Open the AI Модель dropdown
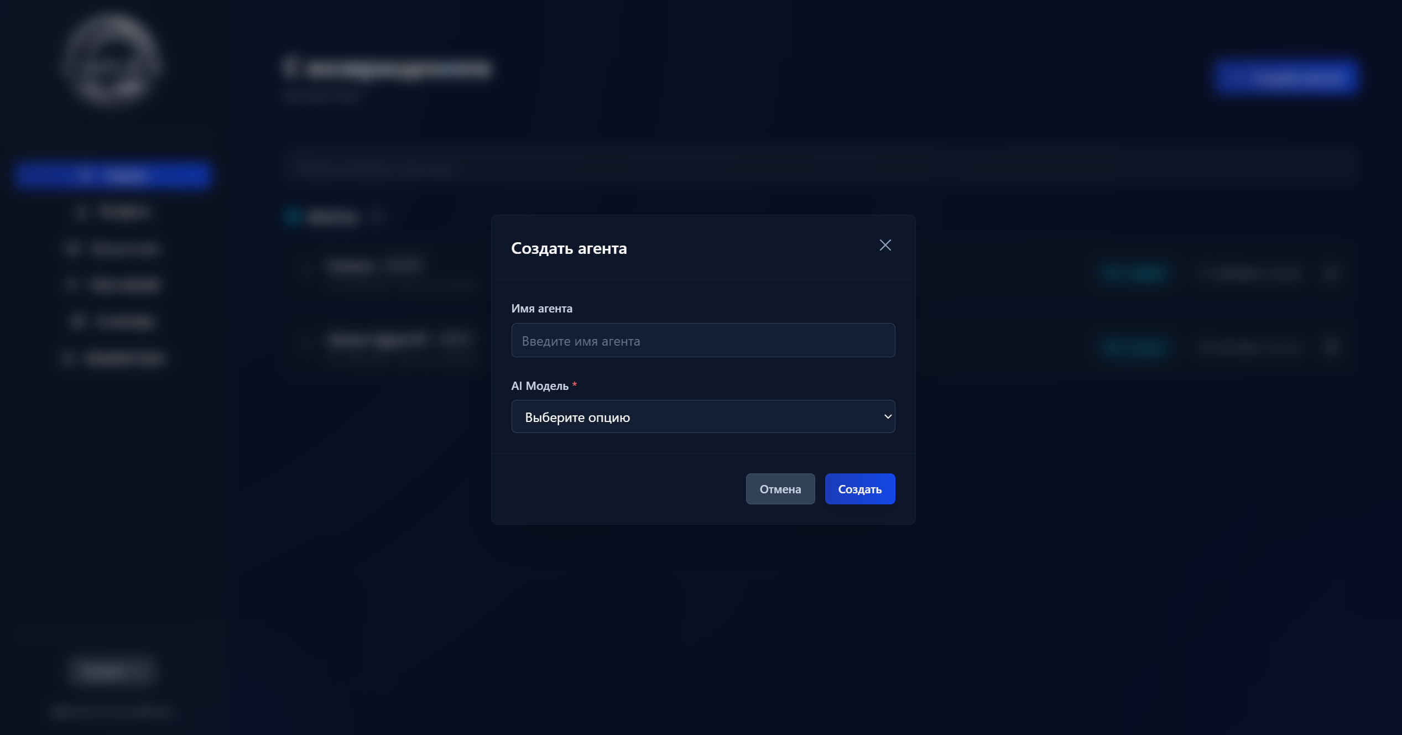The image size is (1402, 735). [702, 416]
